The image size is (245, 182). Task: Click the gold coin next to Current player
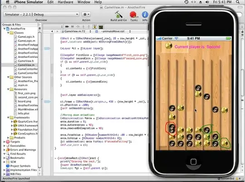pos(169,46)
